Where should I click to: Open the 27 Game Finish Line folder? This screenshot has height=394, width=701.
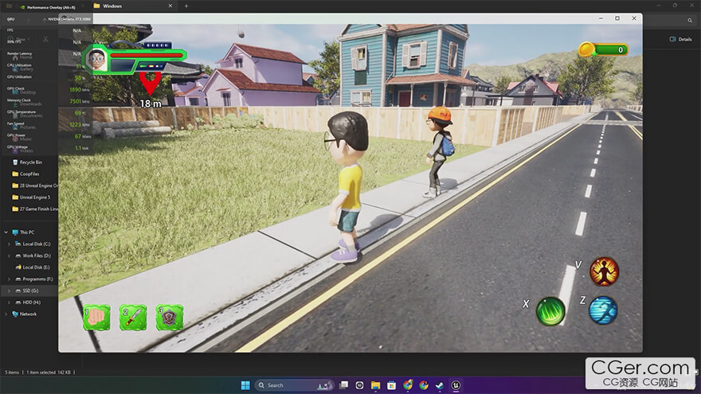tap(35, 209)
